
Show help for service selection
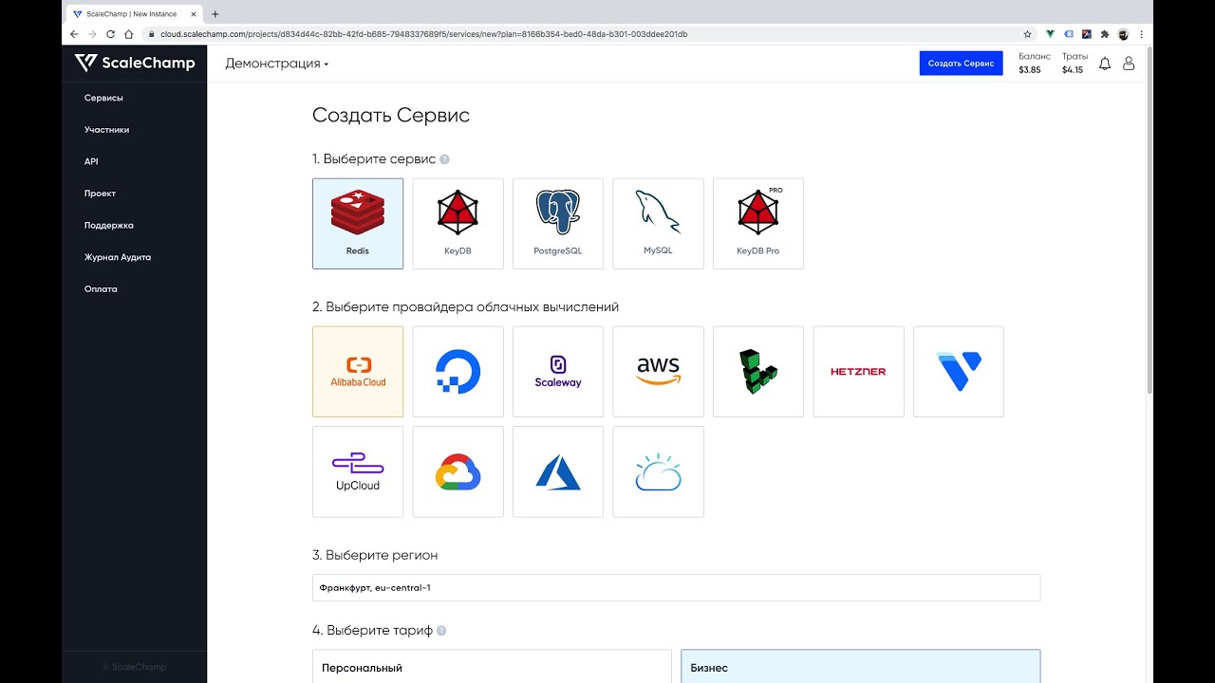tap(444, 159)
